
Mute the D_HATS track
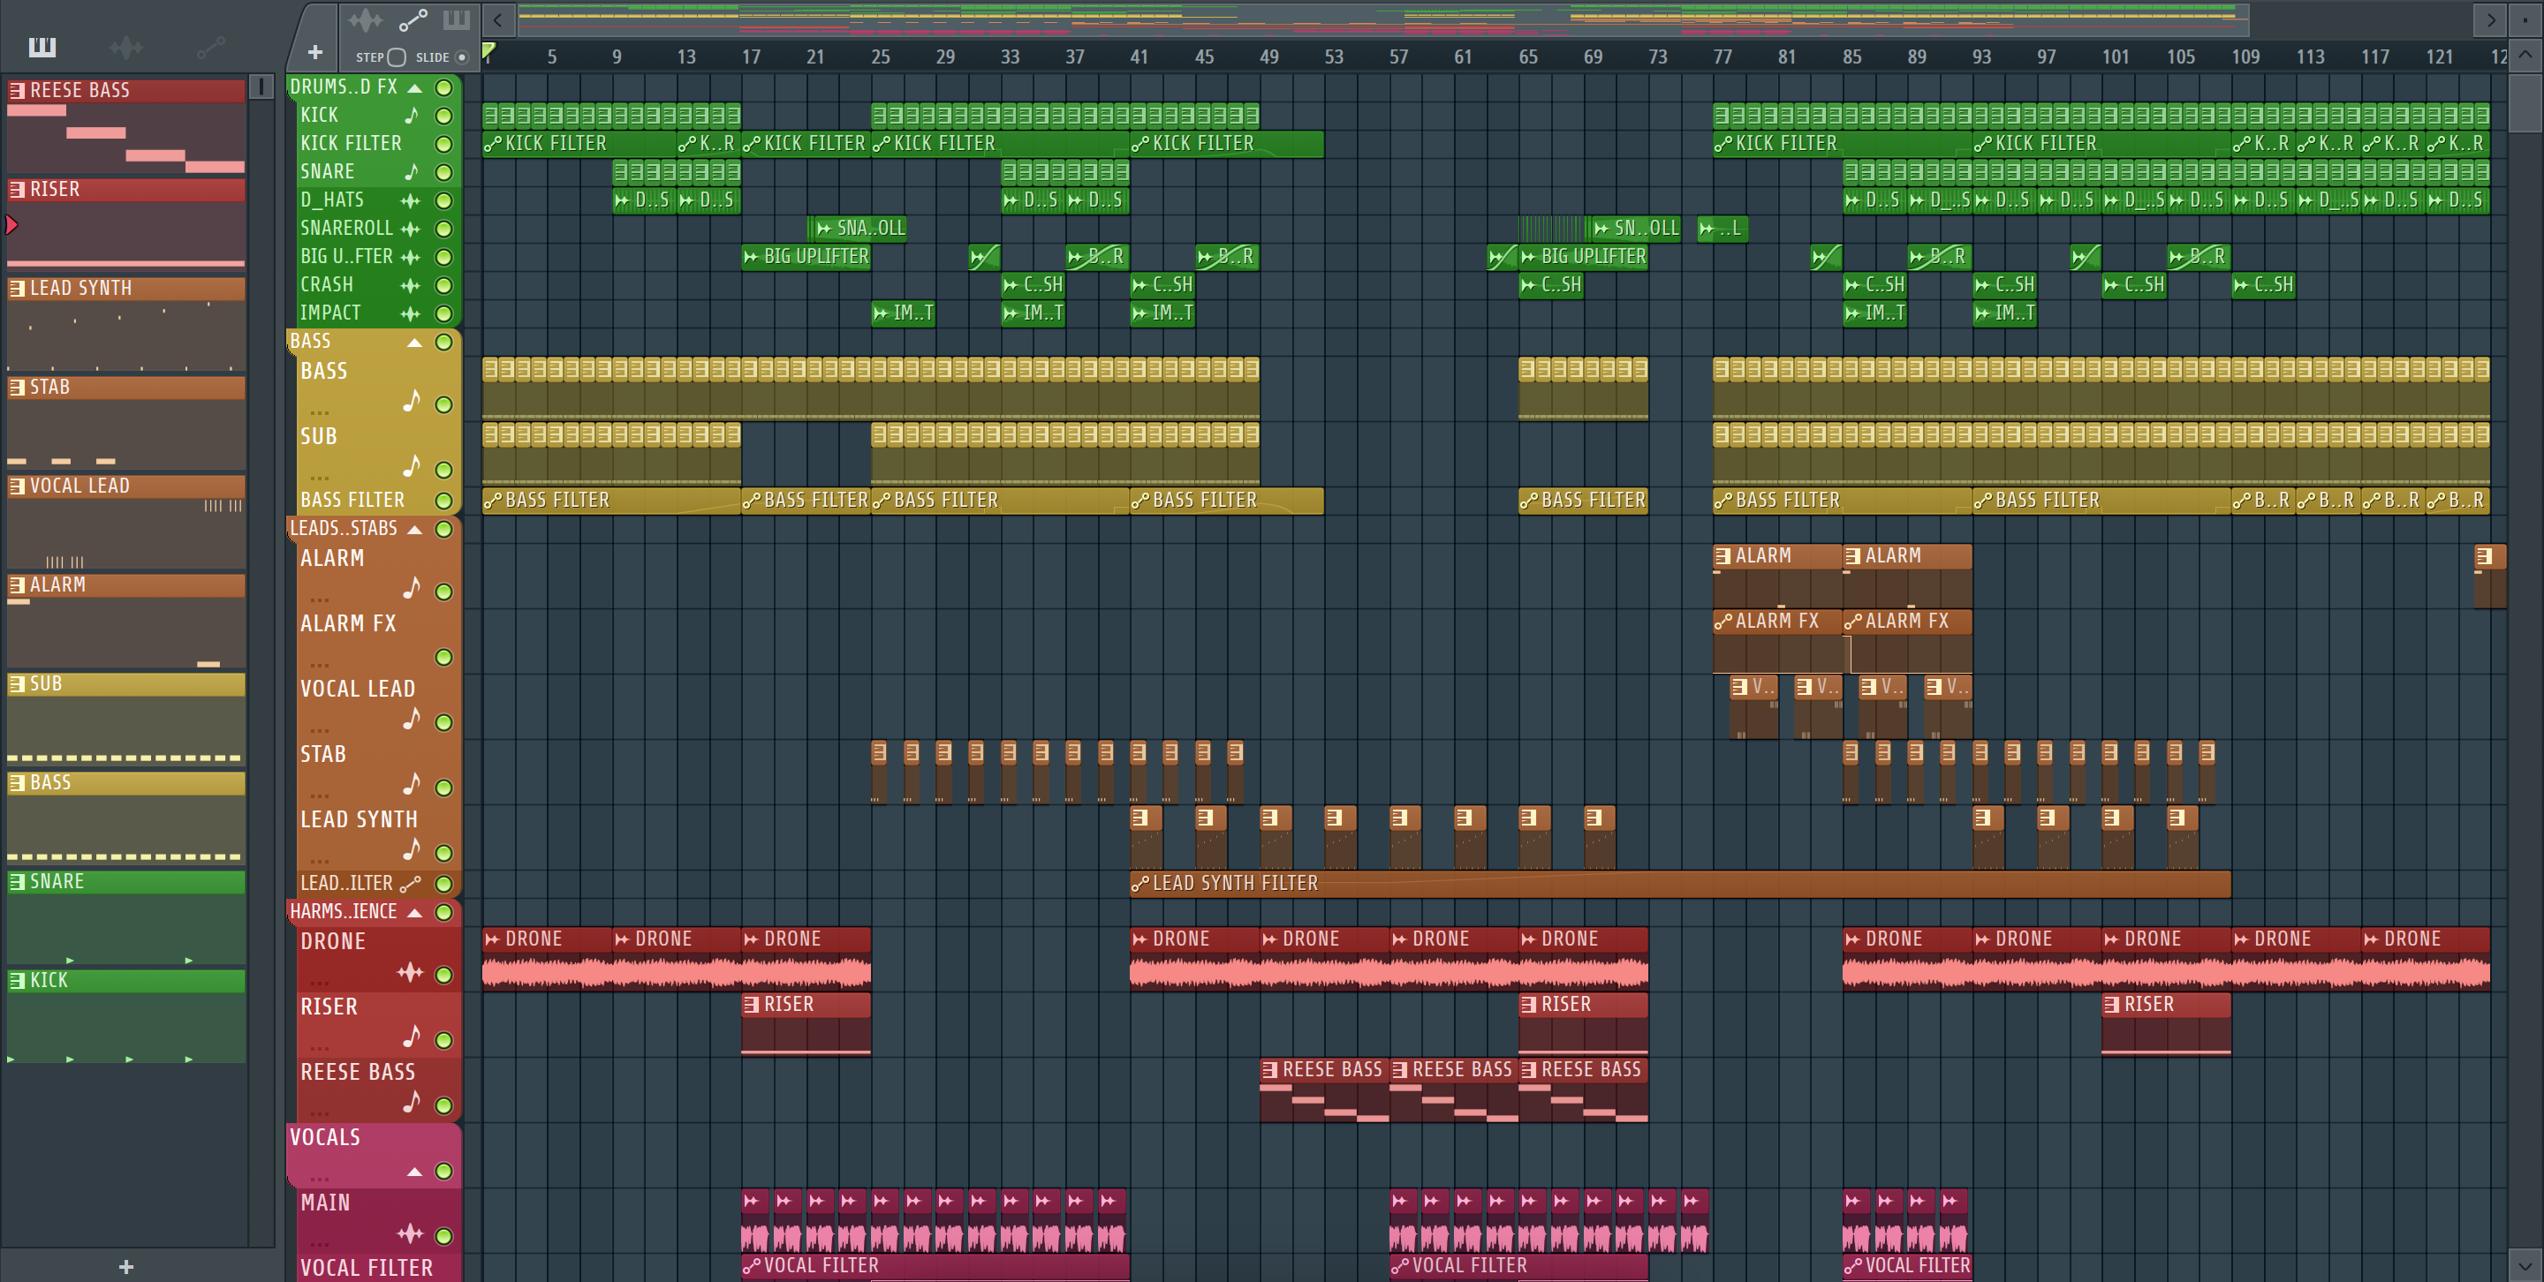pyautogui.click(x=444, y=200)
